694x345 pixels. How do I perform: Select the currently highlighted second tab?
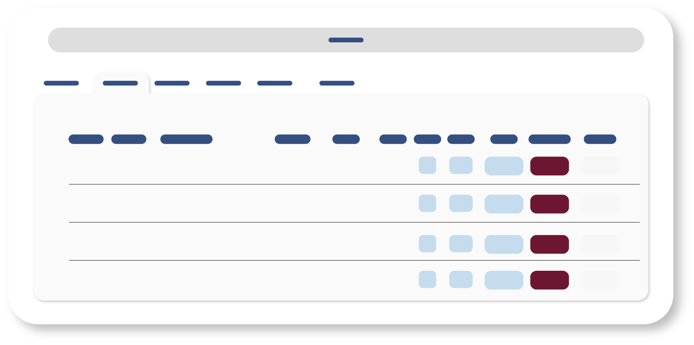[x=120, y=83]
